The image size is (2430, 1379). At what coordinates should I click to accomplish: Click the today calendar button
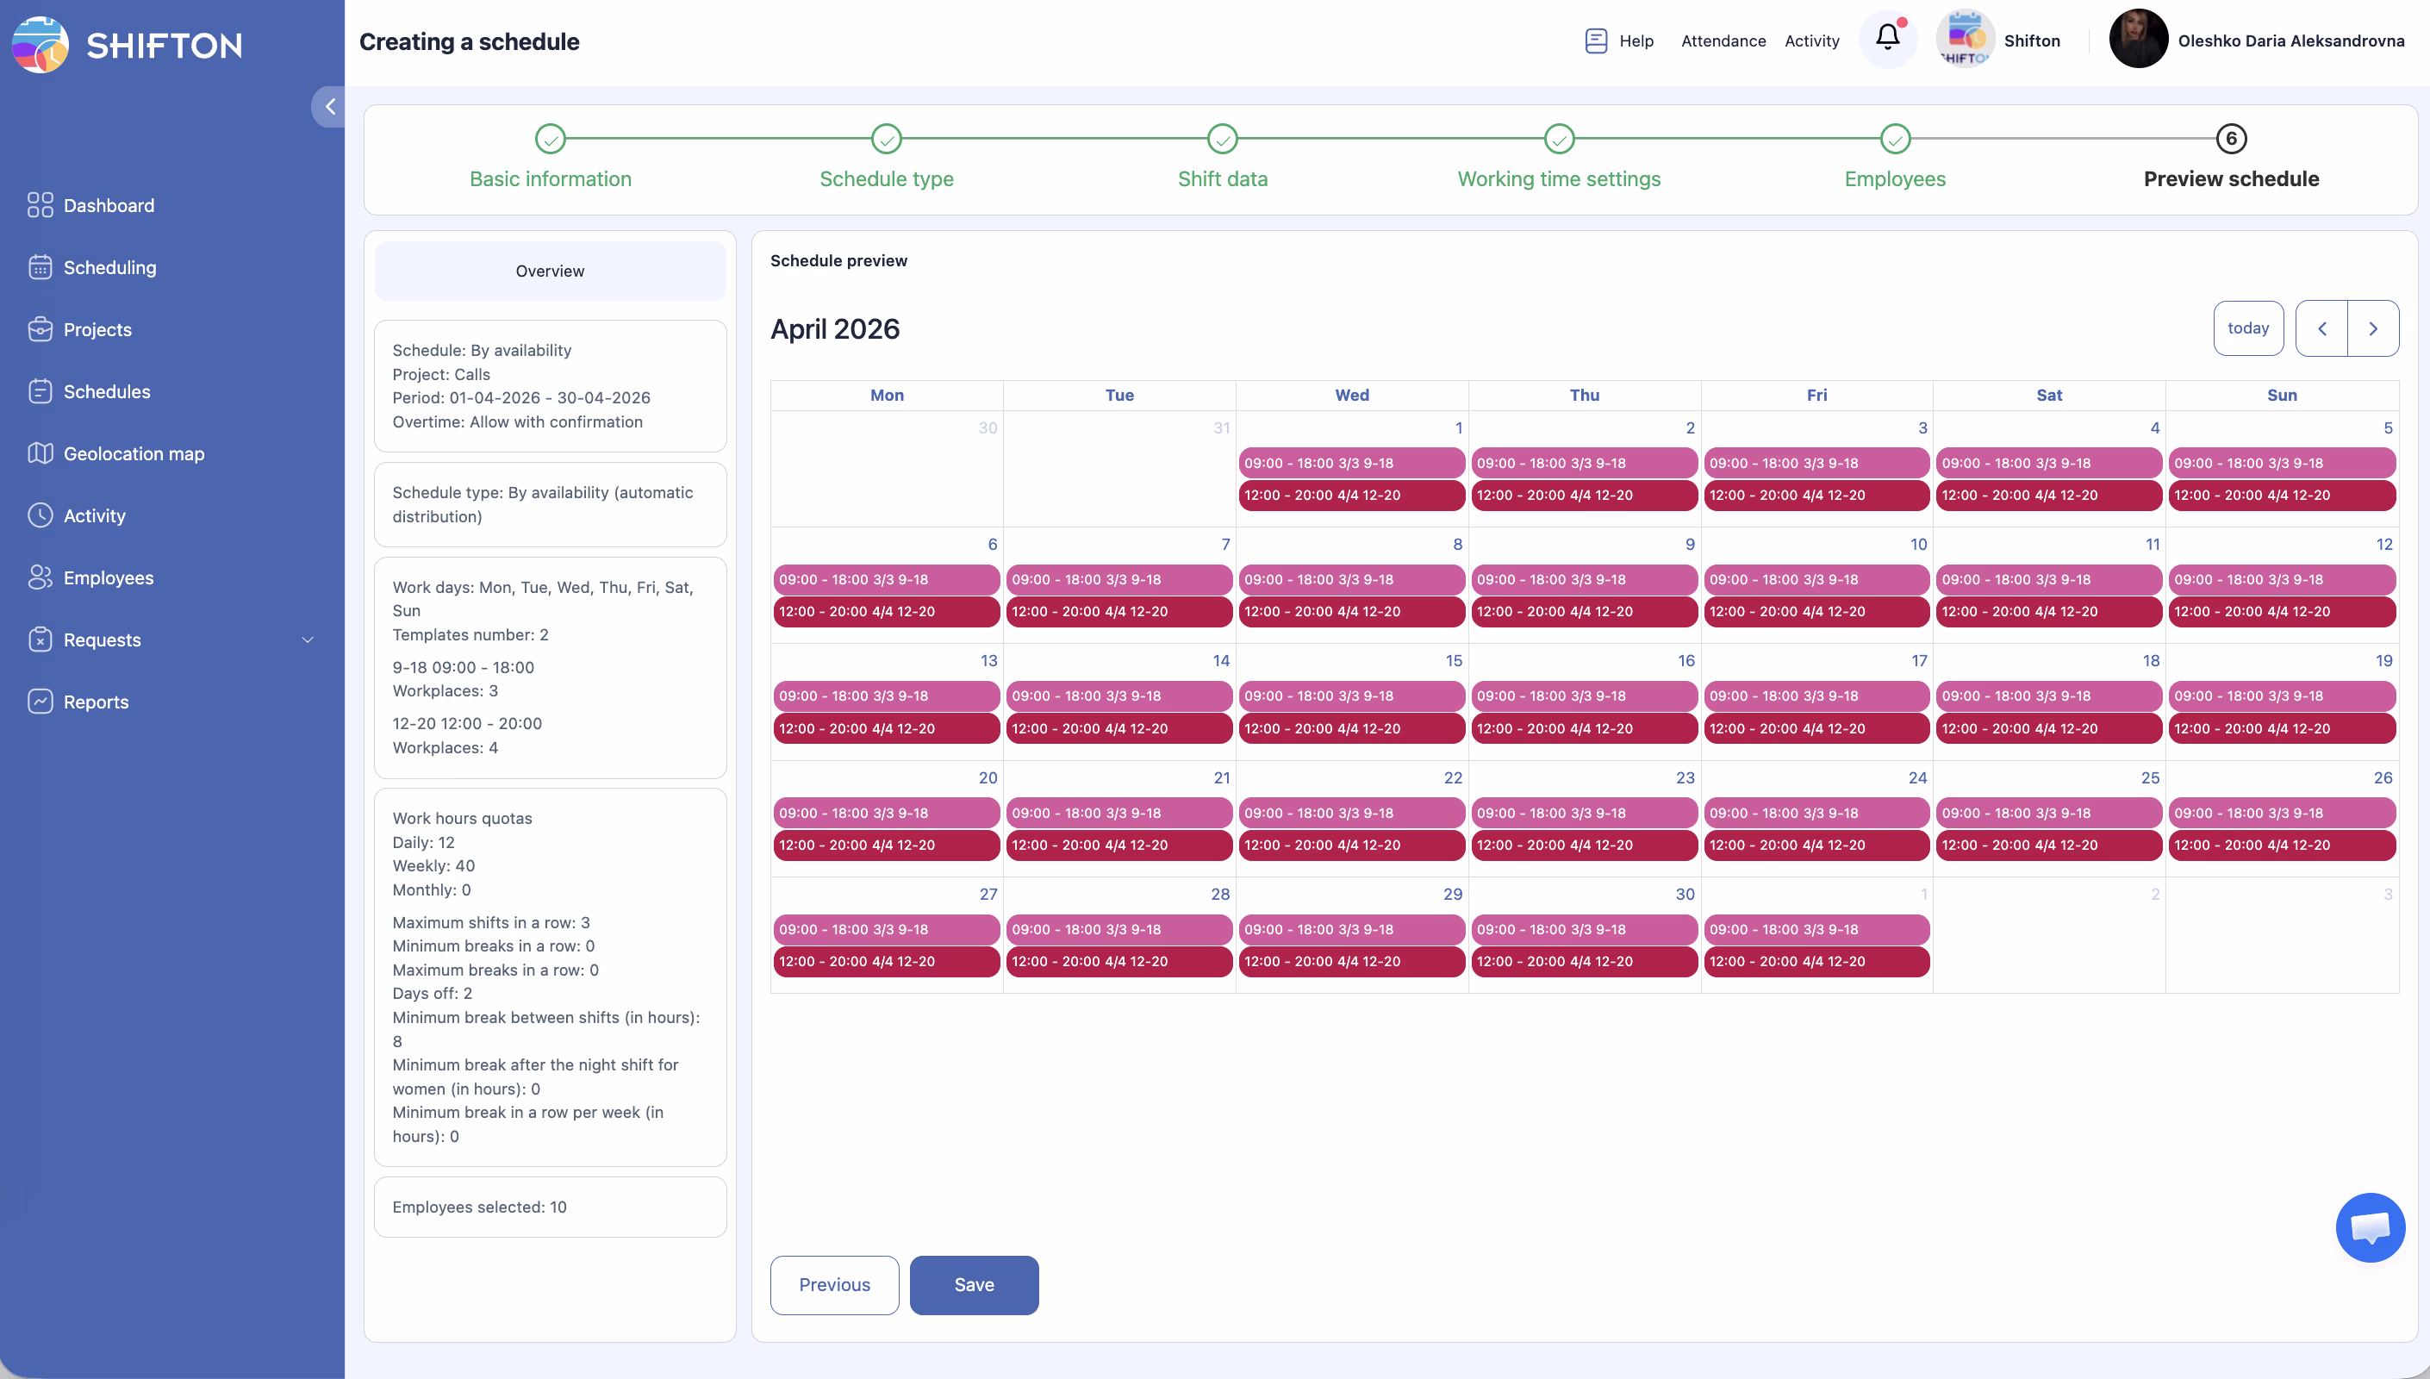[2247, 328]
